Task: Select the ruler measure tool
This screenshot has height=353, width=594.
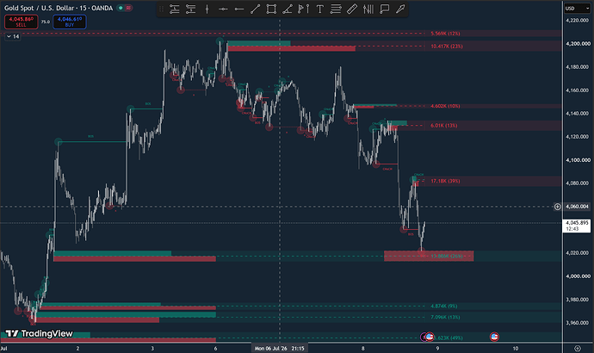Action: tap(352, 9)
